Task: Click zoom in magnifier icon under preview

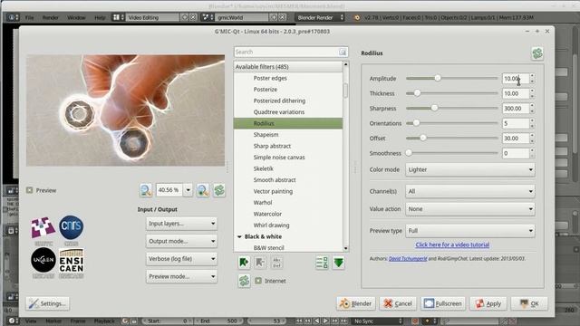Action: coord(202,190)
